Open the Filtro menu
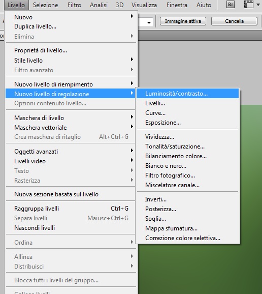 pos(74,5)
